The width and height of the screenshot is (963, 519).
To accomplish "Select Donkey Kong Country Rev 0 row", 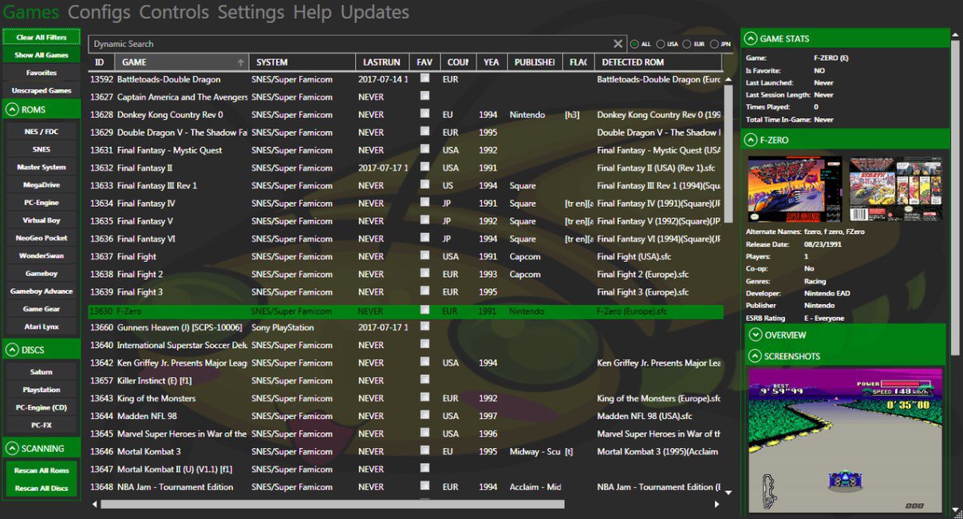I will pyautogui.click(x=405, y=114).
